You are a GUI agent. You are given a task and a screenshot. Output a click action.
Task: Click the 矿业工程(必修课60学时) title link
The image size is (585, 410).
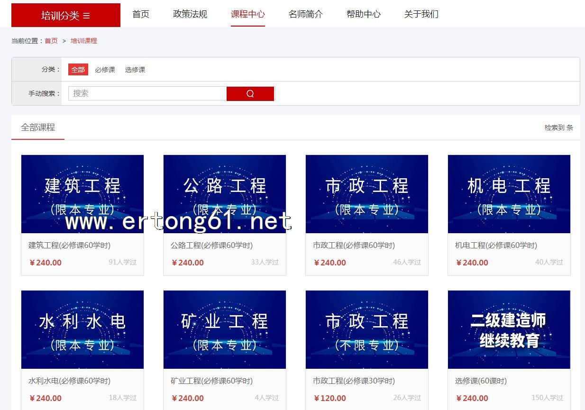[x=211, y=381]
